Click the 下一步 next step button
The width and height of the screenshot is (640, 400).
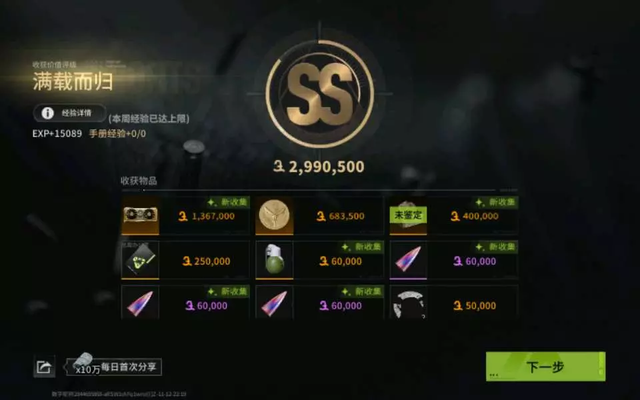[x=545, y=367]
